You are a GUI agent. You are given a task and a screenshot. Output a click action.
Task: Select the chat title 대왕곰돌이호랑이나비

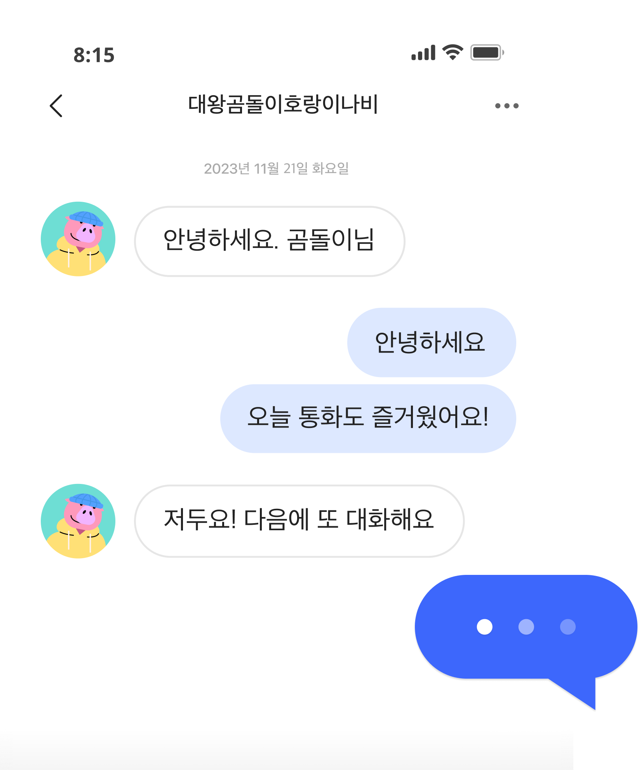coord(283,105)
